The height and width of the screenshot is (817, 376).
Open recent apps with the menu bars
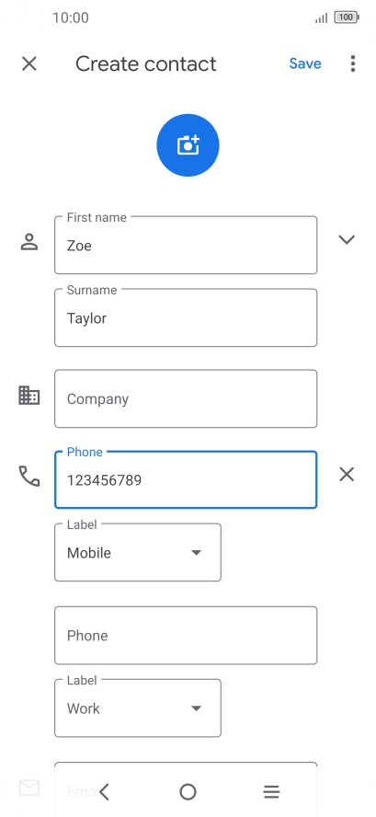271,791
